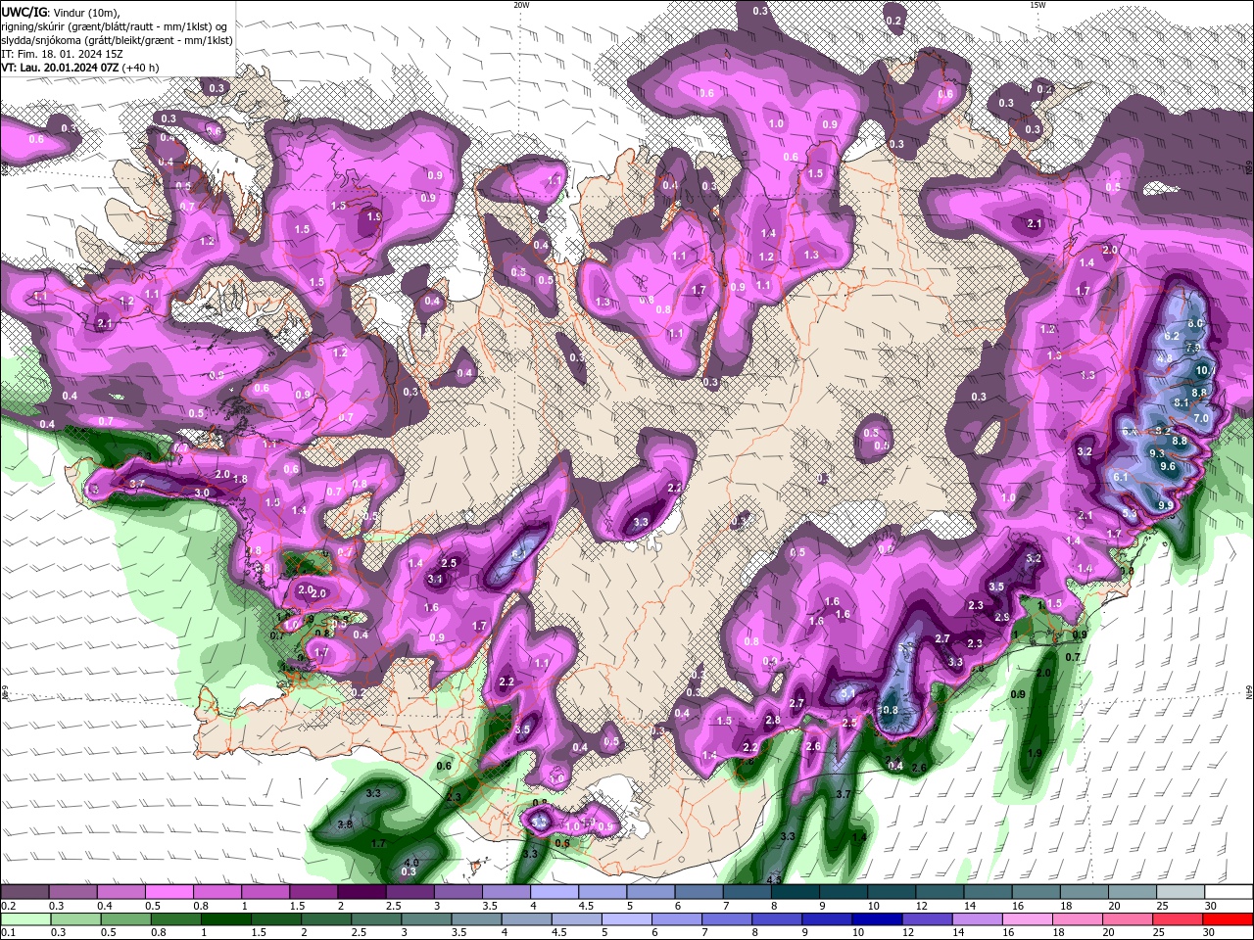Click the "20W" longitude label at the top
The width and height of the screenshot is (1254, 940).
[521, 5]
